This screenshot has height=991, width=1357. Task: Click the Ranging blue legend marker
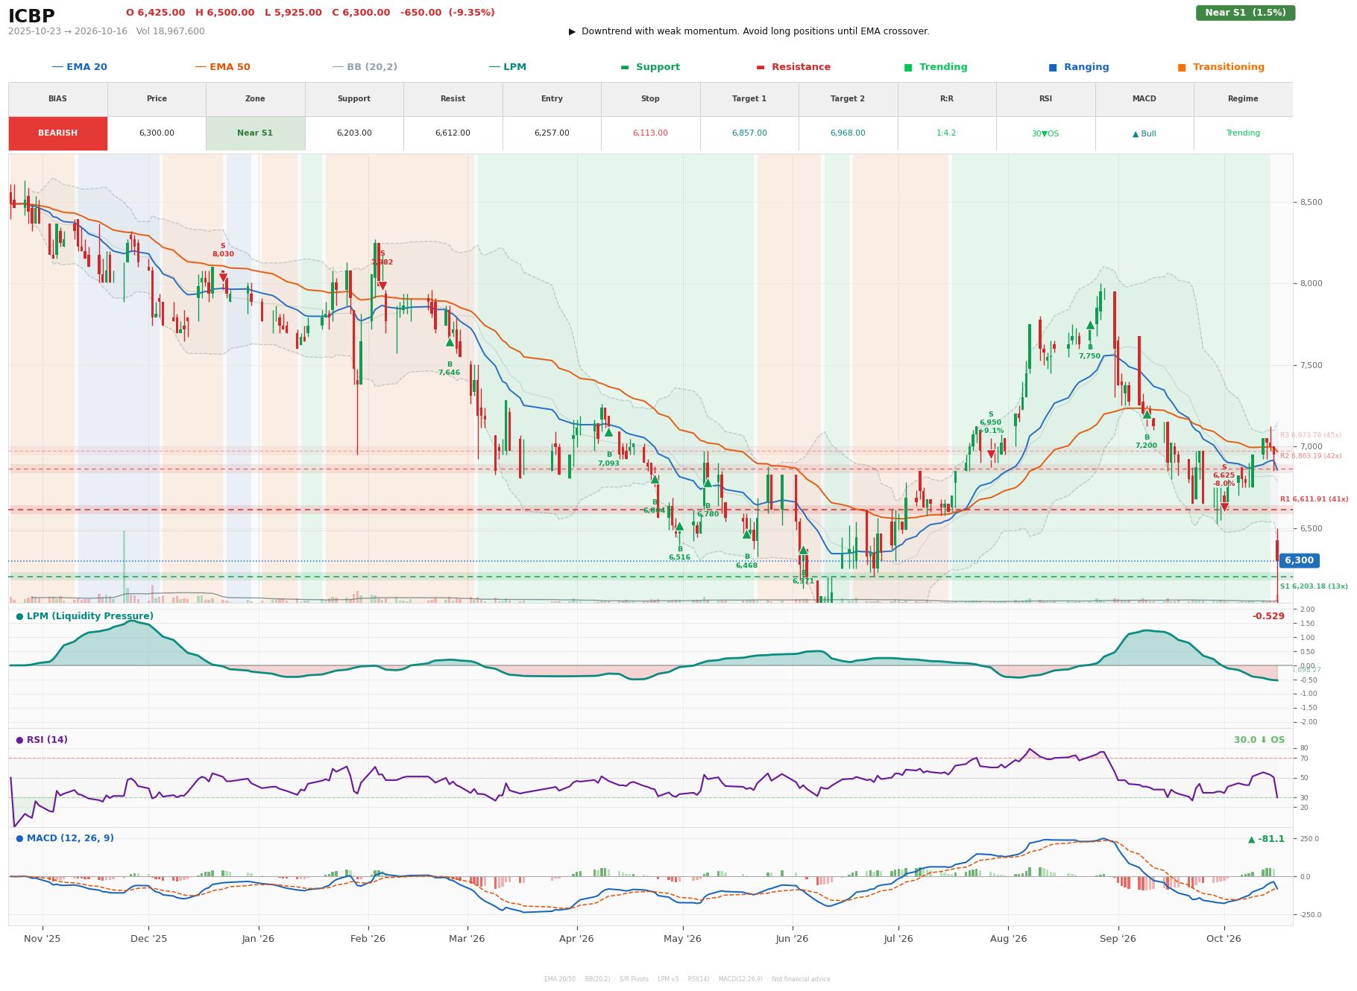[1053, 67]
